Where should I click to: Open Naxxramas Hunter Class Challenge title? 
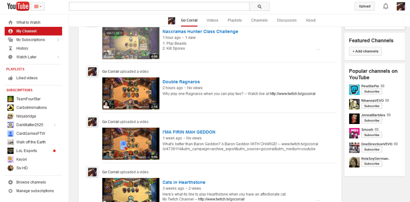200,32
